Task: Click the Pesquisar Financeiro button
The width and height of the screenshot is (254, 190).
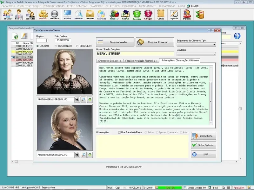Action: pyautogui.click(x=155, y=42)
